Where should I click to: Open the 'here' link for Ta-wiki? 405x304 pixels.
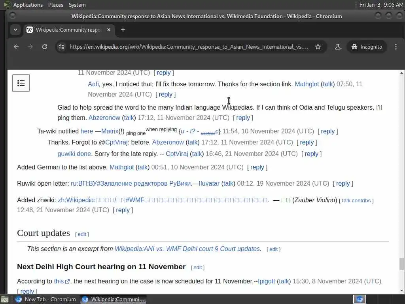click(x=87, y=131)
